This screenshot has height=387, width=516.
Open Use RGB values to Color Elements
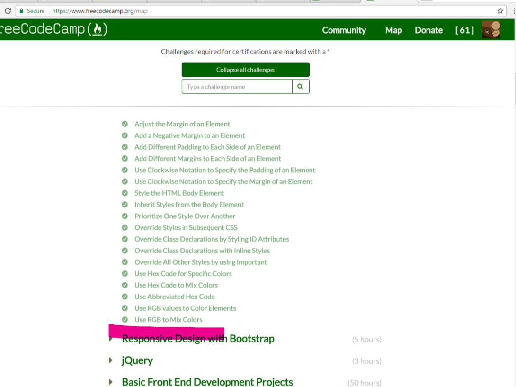point(185,308)
